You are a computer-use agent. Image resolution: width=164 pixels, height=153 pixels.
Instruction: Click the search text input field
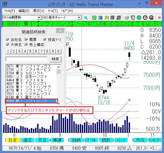coord(27,59)
